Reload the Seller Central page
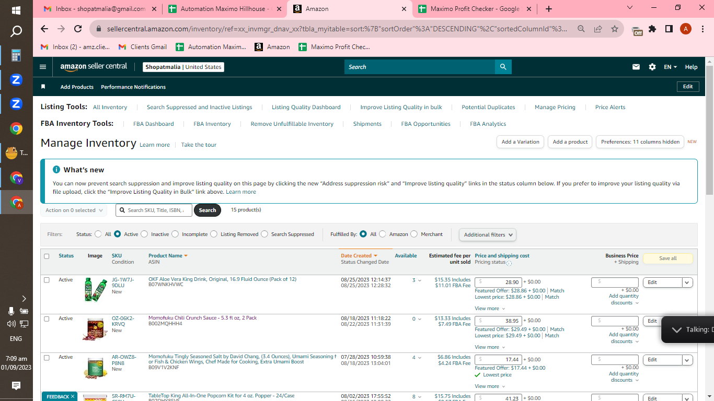 pos(78,29)
